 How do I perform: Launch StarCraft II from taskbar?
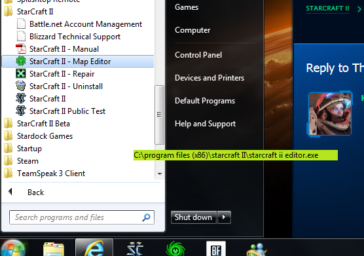[135, 249]
